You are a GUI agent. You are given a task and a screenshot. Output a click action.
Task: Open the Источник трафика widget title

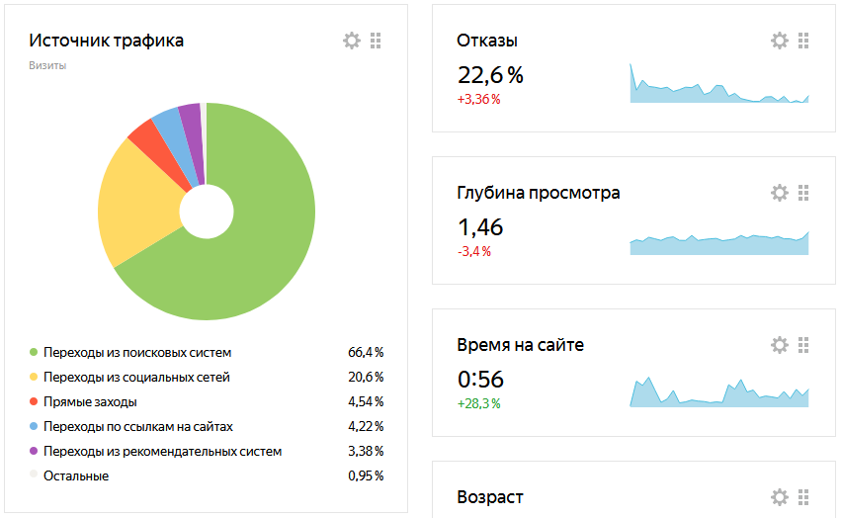click(x=106, y=41)
